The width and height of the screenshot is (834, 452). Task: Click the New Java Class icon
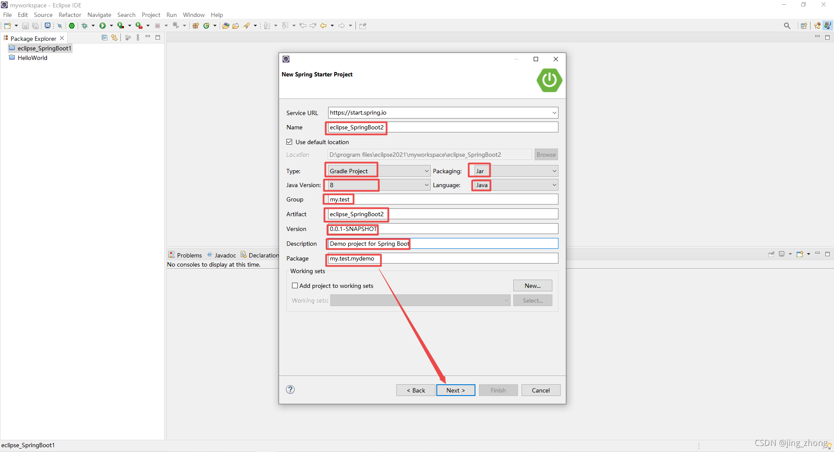tap(206, 26)
